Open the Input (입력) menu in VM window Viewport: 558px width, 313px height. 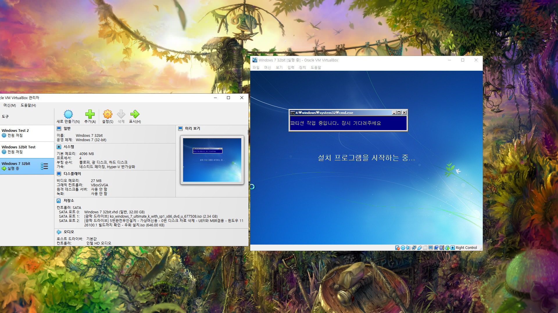tap(291, 68)
